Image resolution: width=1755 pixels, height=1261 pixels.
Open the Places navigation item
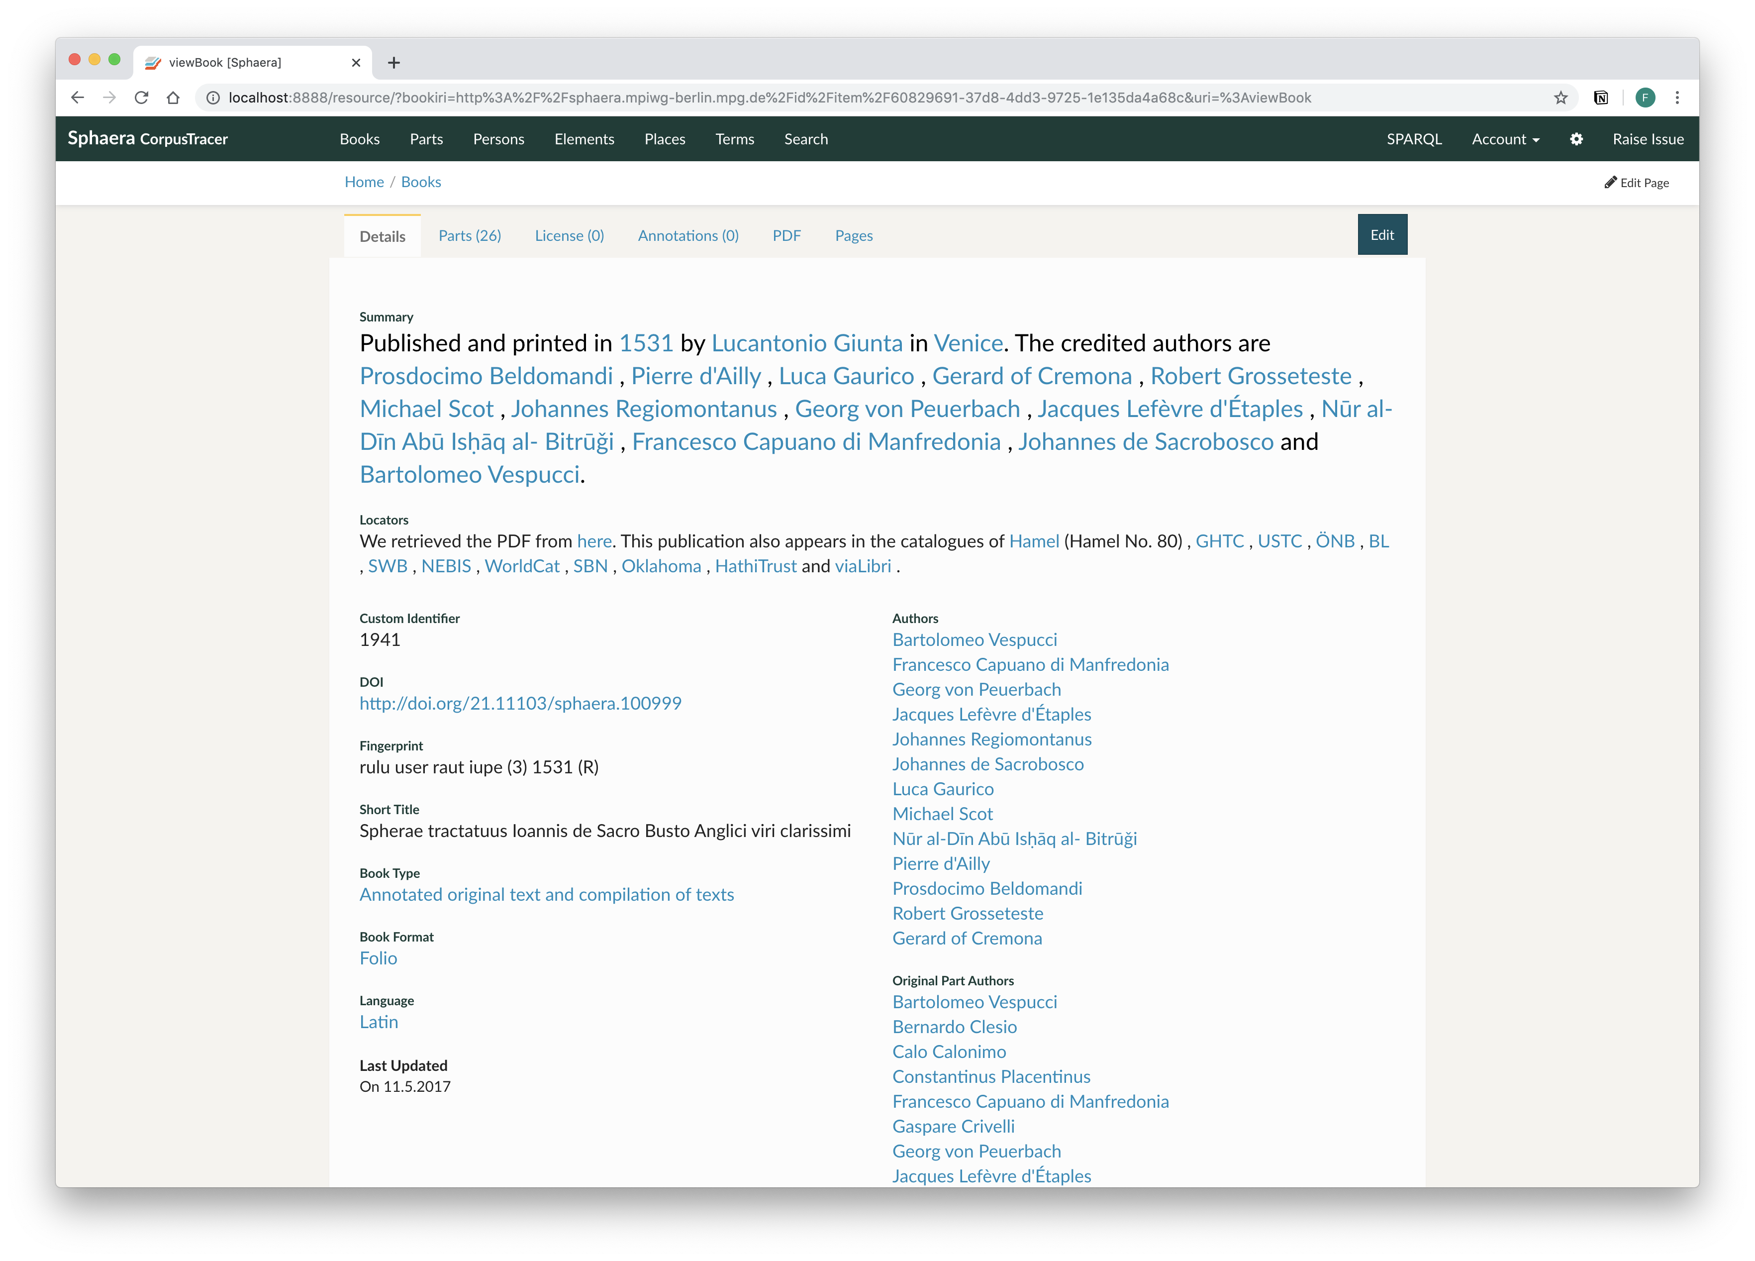(x=665, y=139)
